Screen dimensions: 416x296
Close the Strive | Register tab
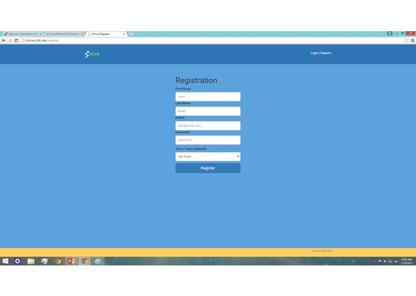point(124,34)
